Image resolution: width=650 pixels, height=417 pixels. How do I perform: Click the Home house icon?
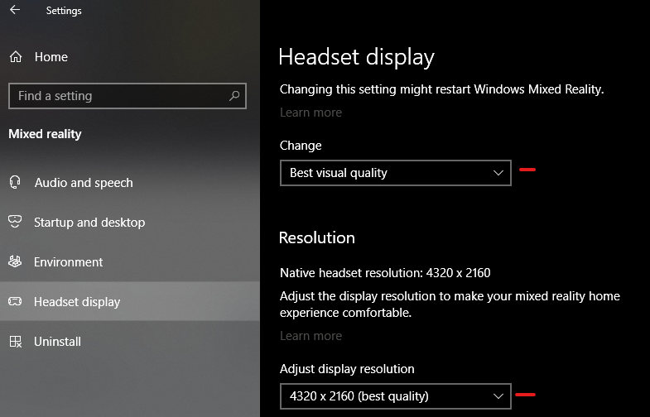click(16, 57)
